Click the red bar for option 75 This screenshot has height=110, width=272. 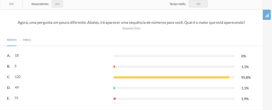pyautogui.click(x=114, y=99)
